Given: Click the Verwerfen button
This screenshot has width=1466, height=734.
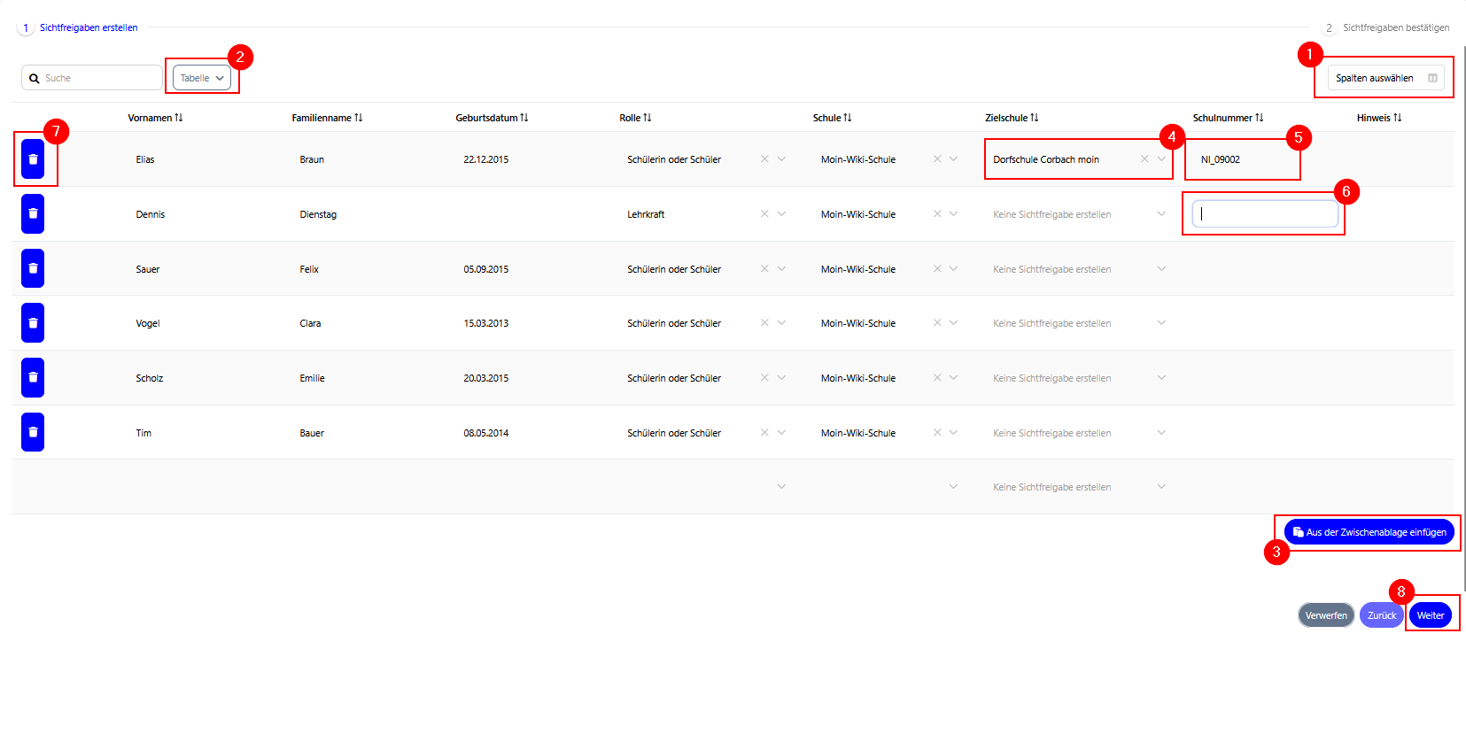Looking at the screenshot, I should (x=1325, y=615).
